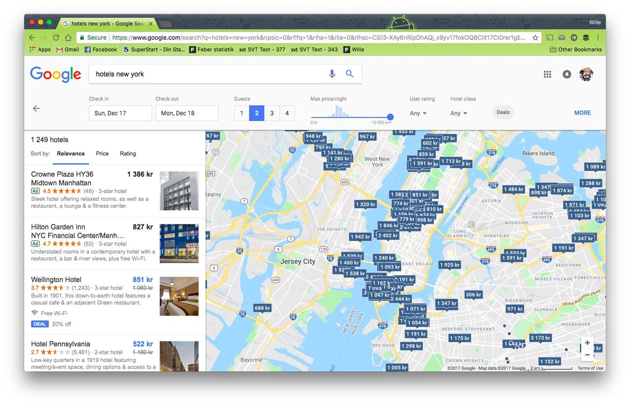Select the 1 484 kr map price marker
Screen dimensions: 630x406
[x=513, y=189]
